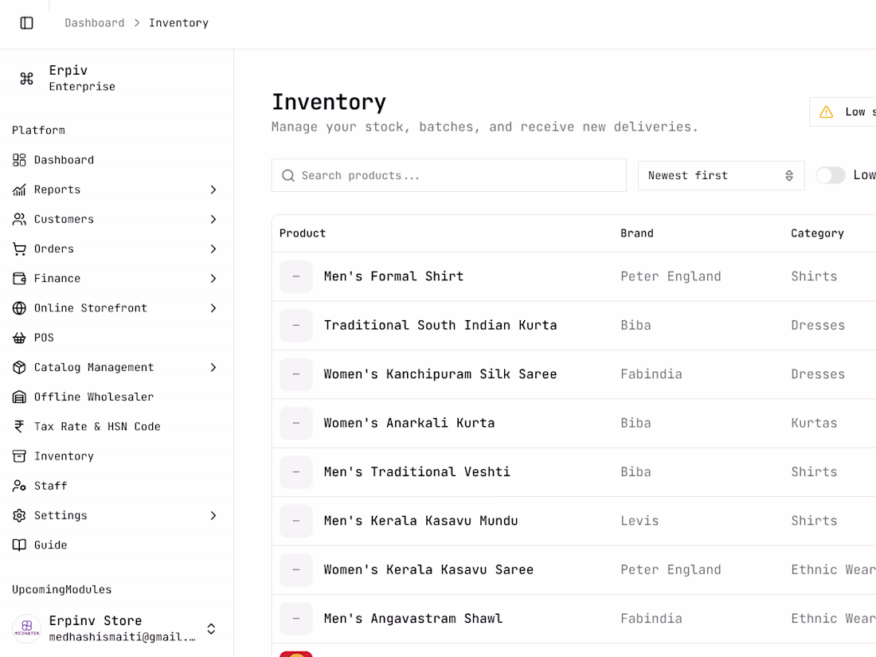Click the Men's Angavastram Shawl image placeholder

coord(296,619)
